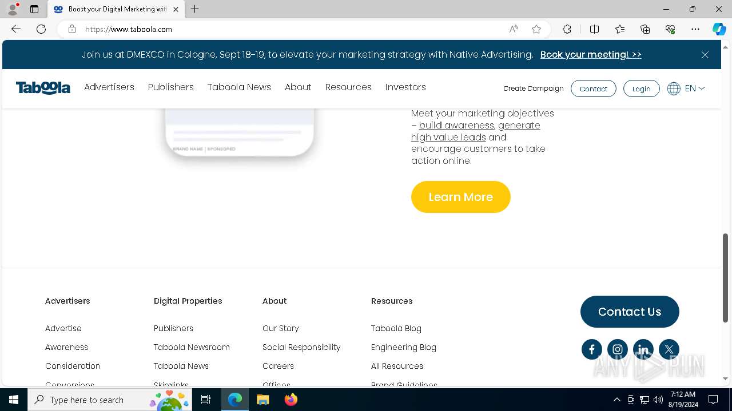Open Split screen view
The width and height of the screenshot is (732, 411).
click(x=594, y=29)
